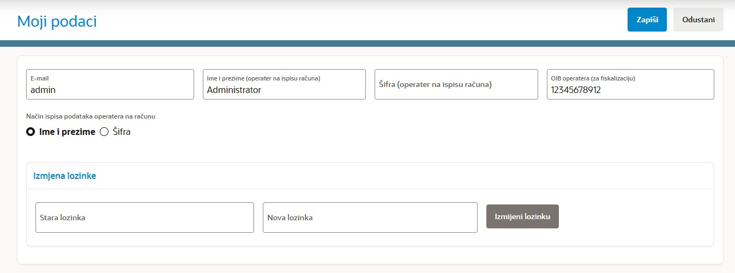The width and height of the screenshot is (735, 273).
Task: Click the Izmijeni lozinku button
Action: [x=522, y=216]
